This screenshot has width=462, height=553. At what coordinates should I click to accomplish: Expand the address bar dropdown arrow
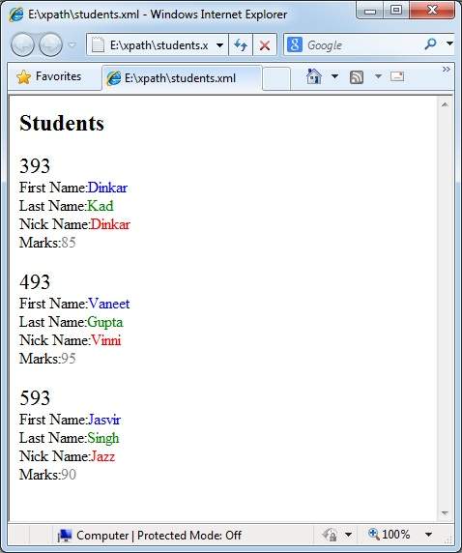coord(219,45)
